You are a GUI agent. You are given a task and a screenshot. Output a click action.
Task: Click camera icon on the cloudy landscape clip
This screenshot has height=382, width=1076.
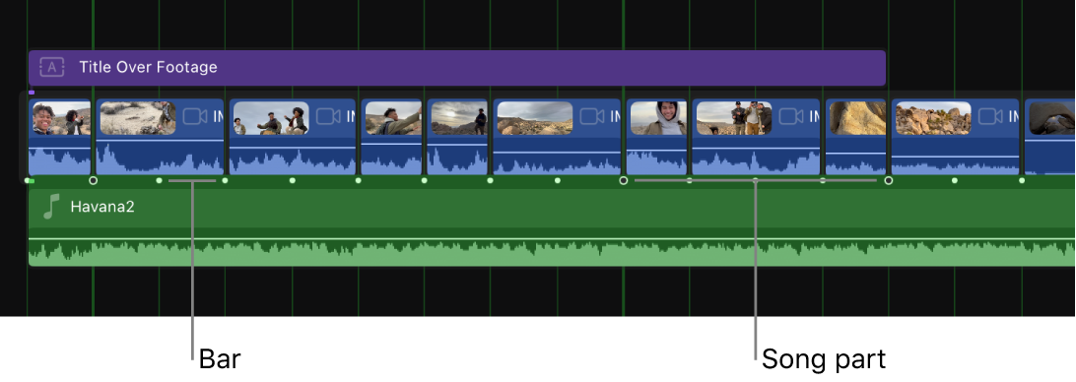click(x=592, y=116)
